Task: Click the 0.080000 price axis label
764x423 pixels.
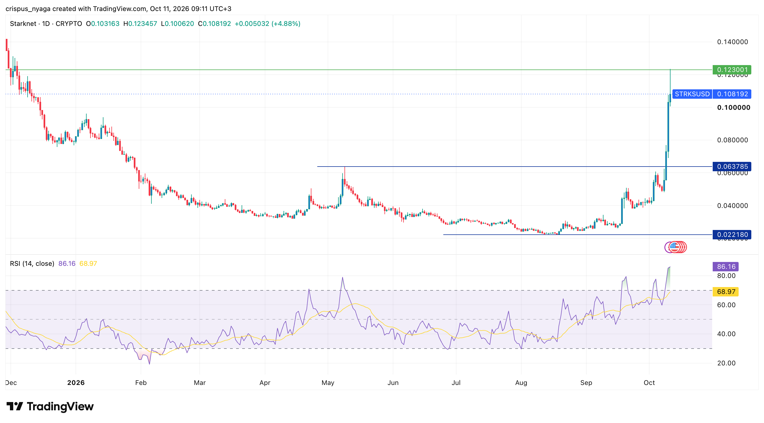Action: pos(732,140)
